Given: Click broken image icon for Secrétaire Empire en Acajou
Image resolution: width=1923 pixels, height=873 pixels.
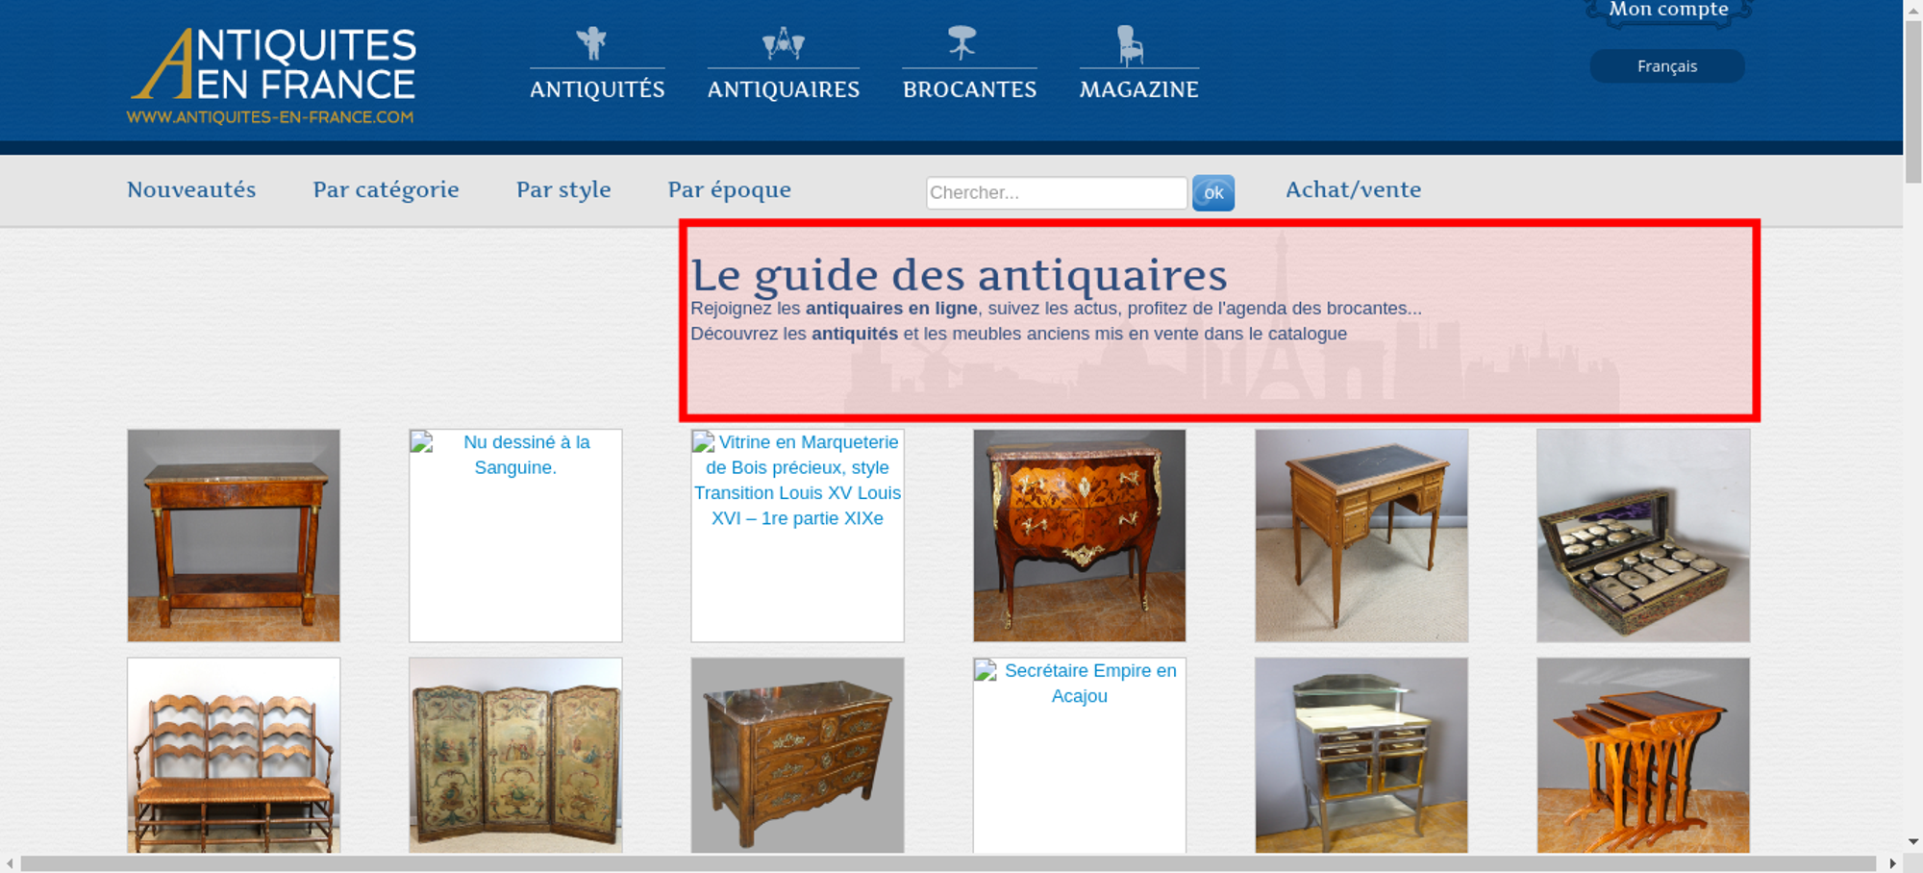Looking at the screenshot, I should (x=986, y=671).
